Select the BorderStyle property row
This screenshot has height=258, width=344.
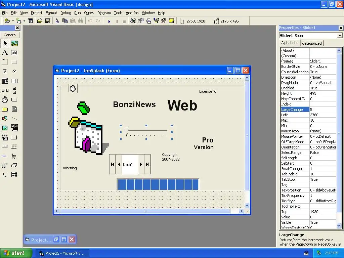(308, 67)
